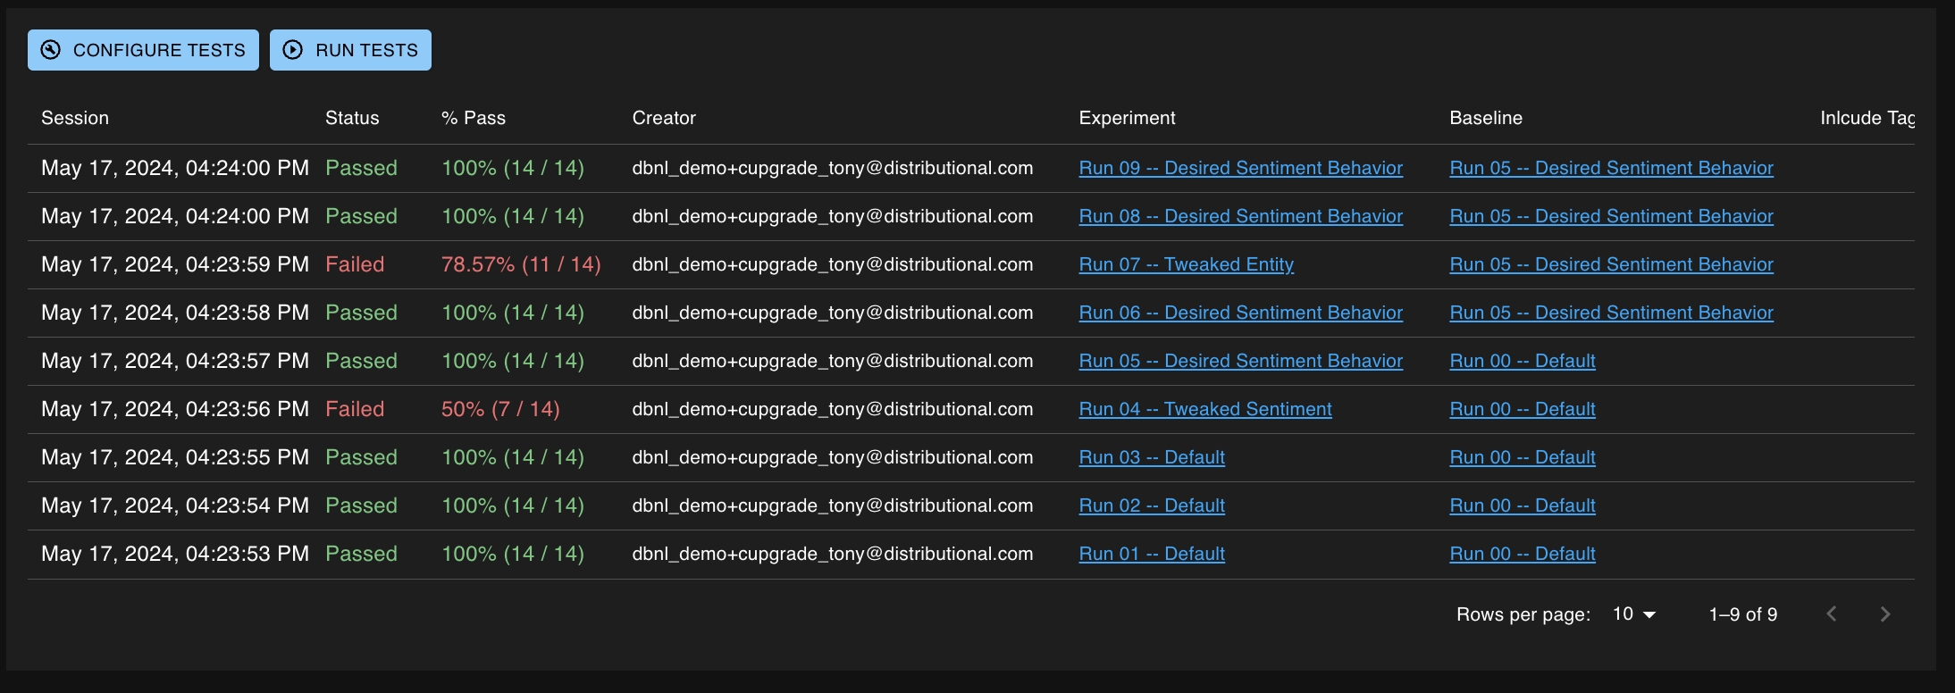This screenshot has height=693, width=1955.
Task: Go to next page with right chevron
Action: click(1885, 614)
